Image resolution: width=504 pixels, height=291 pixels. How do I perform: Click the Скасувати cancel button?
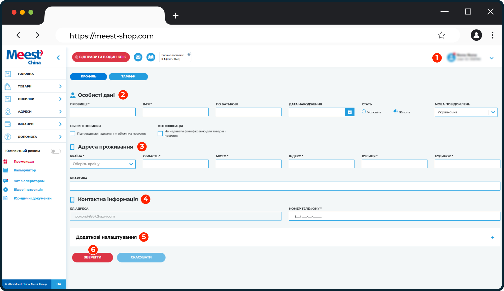tap(141, 257)
